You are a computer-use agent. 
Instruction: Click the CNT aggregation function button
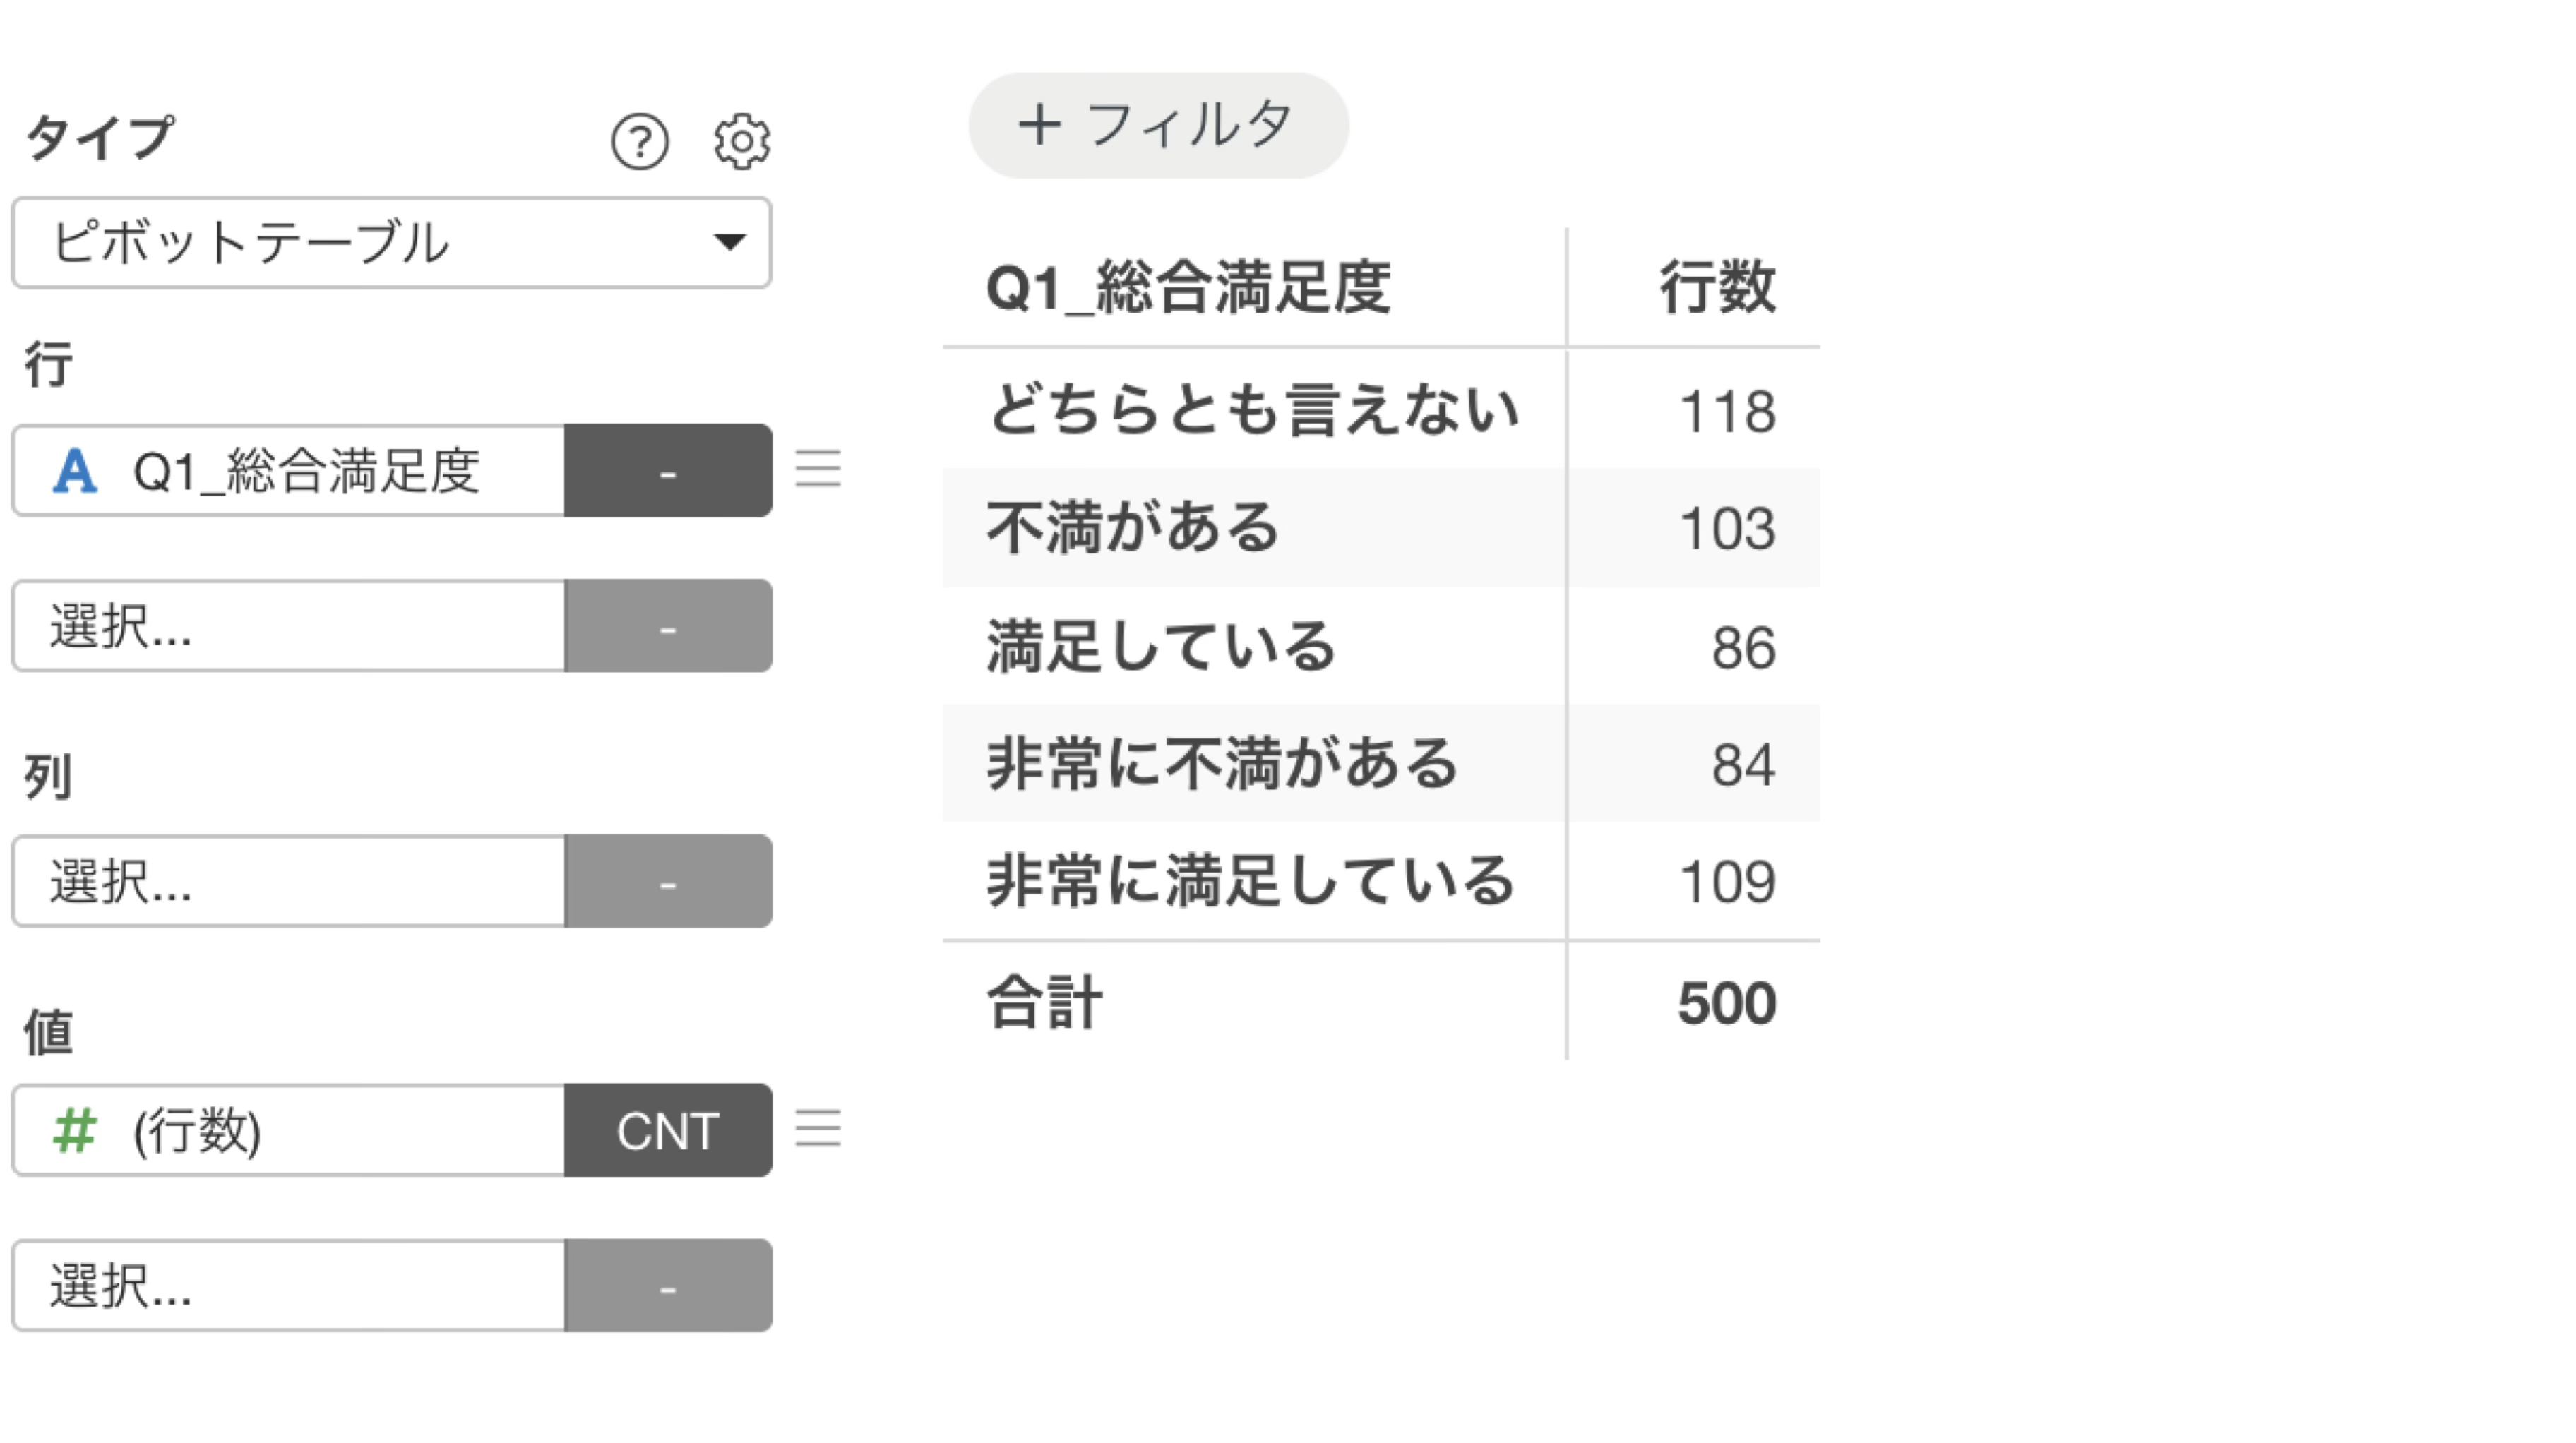668,1130
